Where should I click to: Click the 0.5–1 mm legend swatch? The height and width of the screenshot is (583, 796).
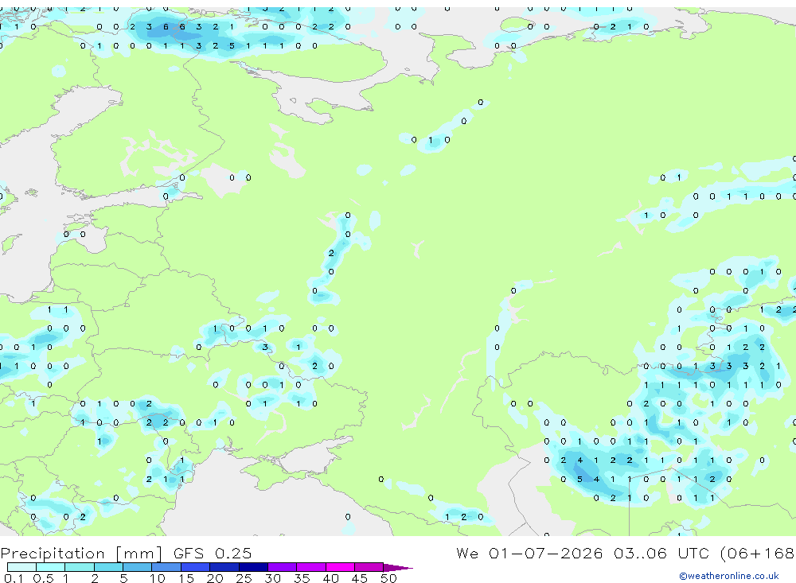click(x=51, y=567)
